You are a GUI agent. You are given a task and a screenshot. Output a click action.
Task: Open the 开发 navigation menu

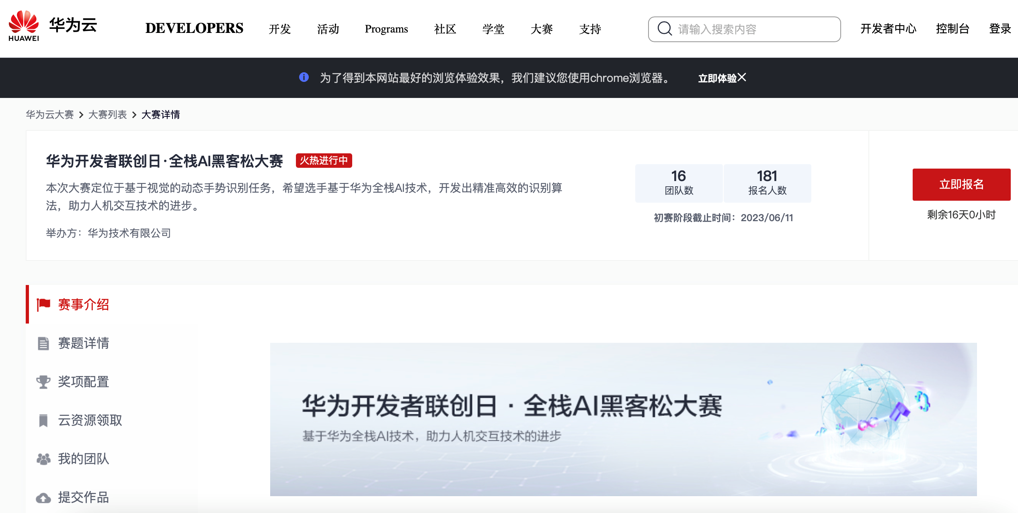pos(280,29)
